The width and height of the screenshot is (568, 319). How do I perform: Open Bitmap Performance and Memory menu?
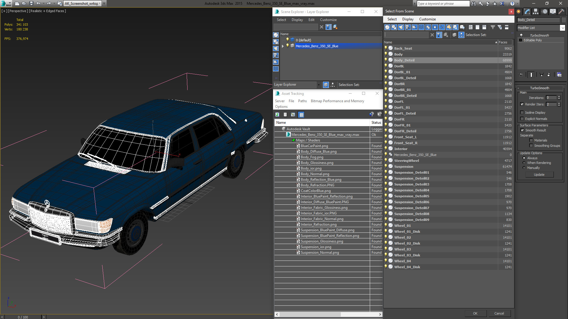(x=337, y=101)
